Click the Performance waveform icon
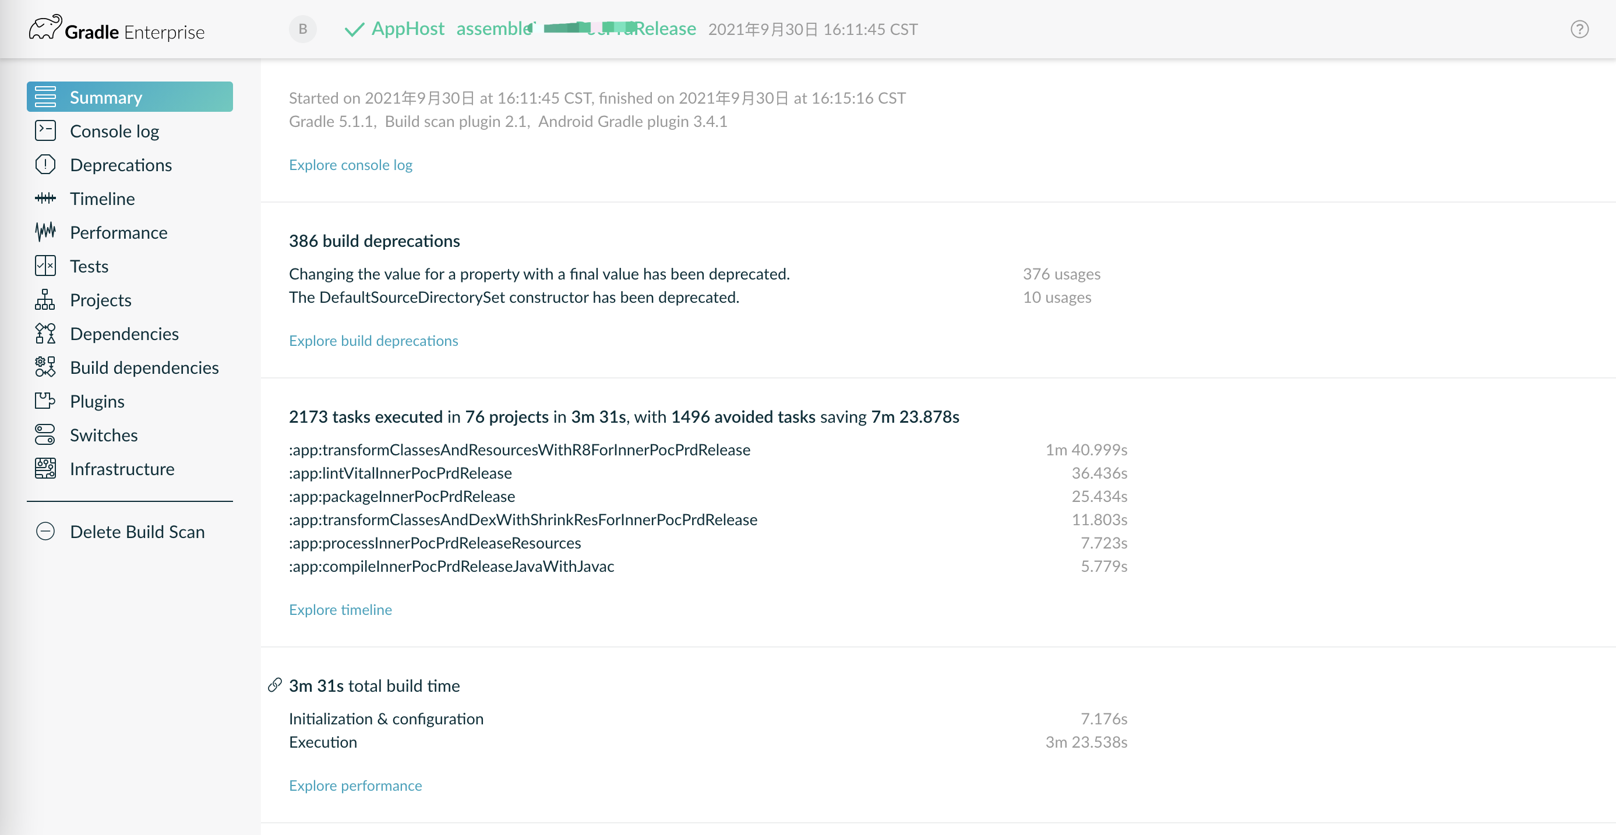 45,232
